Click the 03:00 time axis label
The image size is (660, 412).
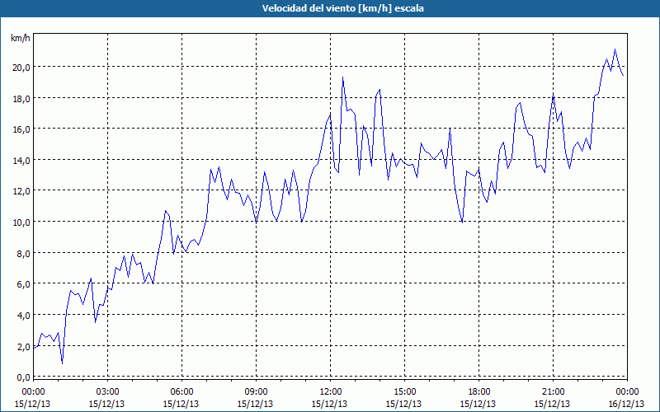(108, 392)
